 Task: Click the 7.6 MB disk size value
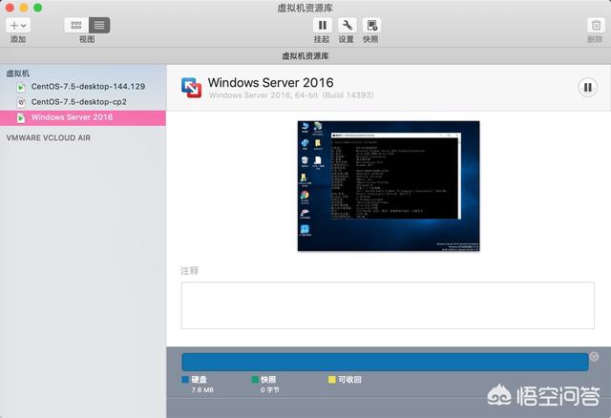tap(202, 390)
